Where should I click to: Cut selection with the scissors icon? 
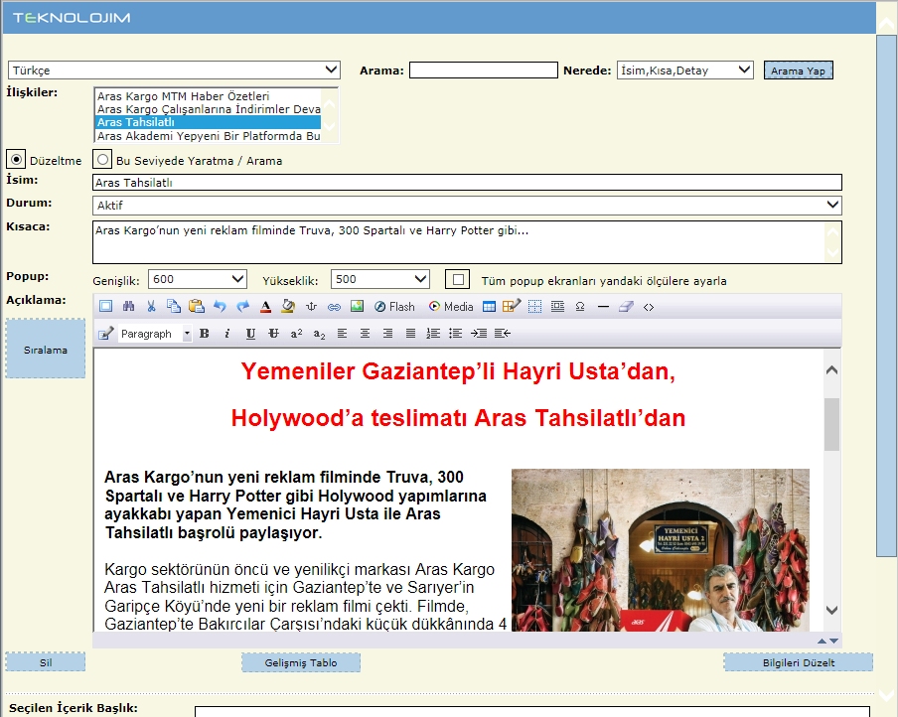151,307
